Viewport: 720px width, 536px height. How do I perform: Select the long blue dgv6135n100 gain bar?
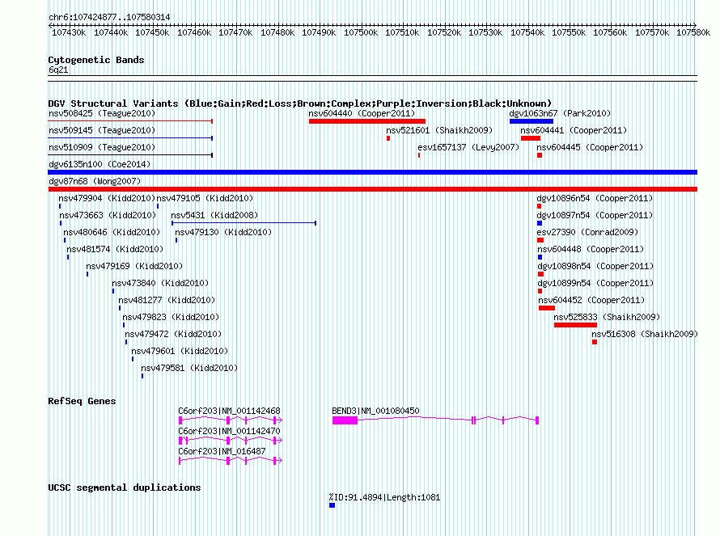tap(372, 172)
